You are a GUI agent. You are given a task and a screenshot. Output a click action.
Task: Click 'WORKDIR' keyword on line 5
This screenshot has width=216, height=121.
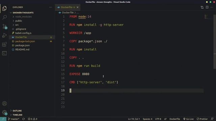(x=76, y=33)
